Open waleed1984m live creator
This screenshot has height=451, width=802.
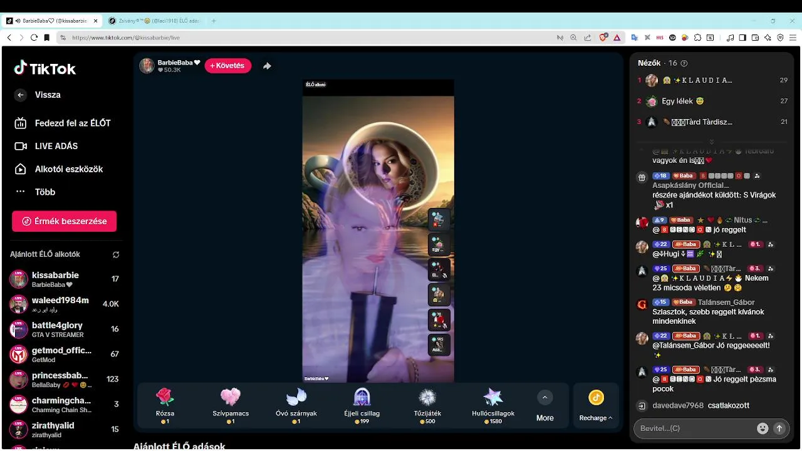pyautogui.click(x=64, y=304)
